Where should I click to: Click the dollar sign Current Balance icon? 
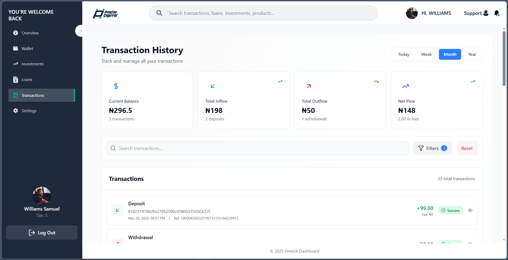116,86
